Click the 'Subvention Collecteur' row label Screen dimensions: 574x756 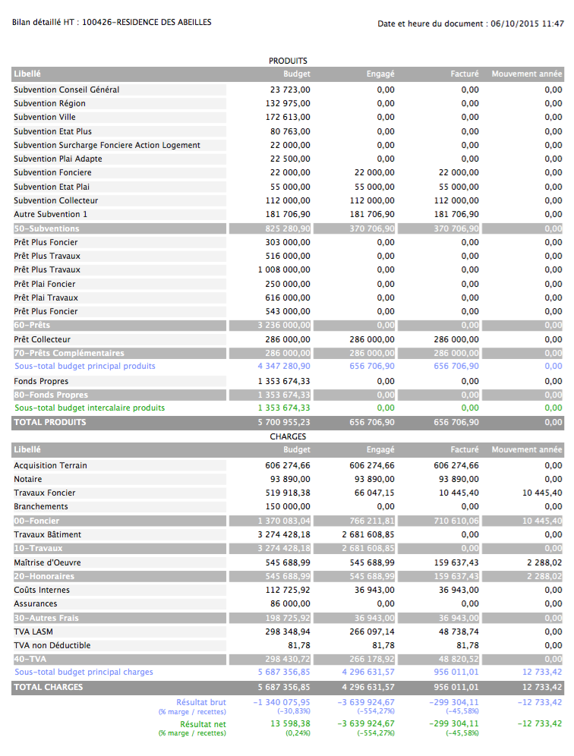56,200
